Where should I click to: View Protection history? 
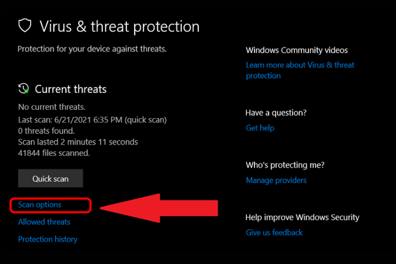coord(48,239)
